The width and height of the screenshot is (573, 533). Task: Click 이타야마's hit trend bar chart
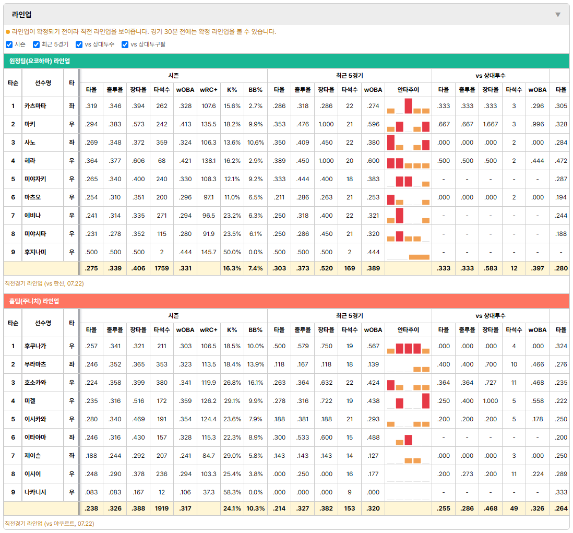click(x=408, y=437)
